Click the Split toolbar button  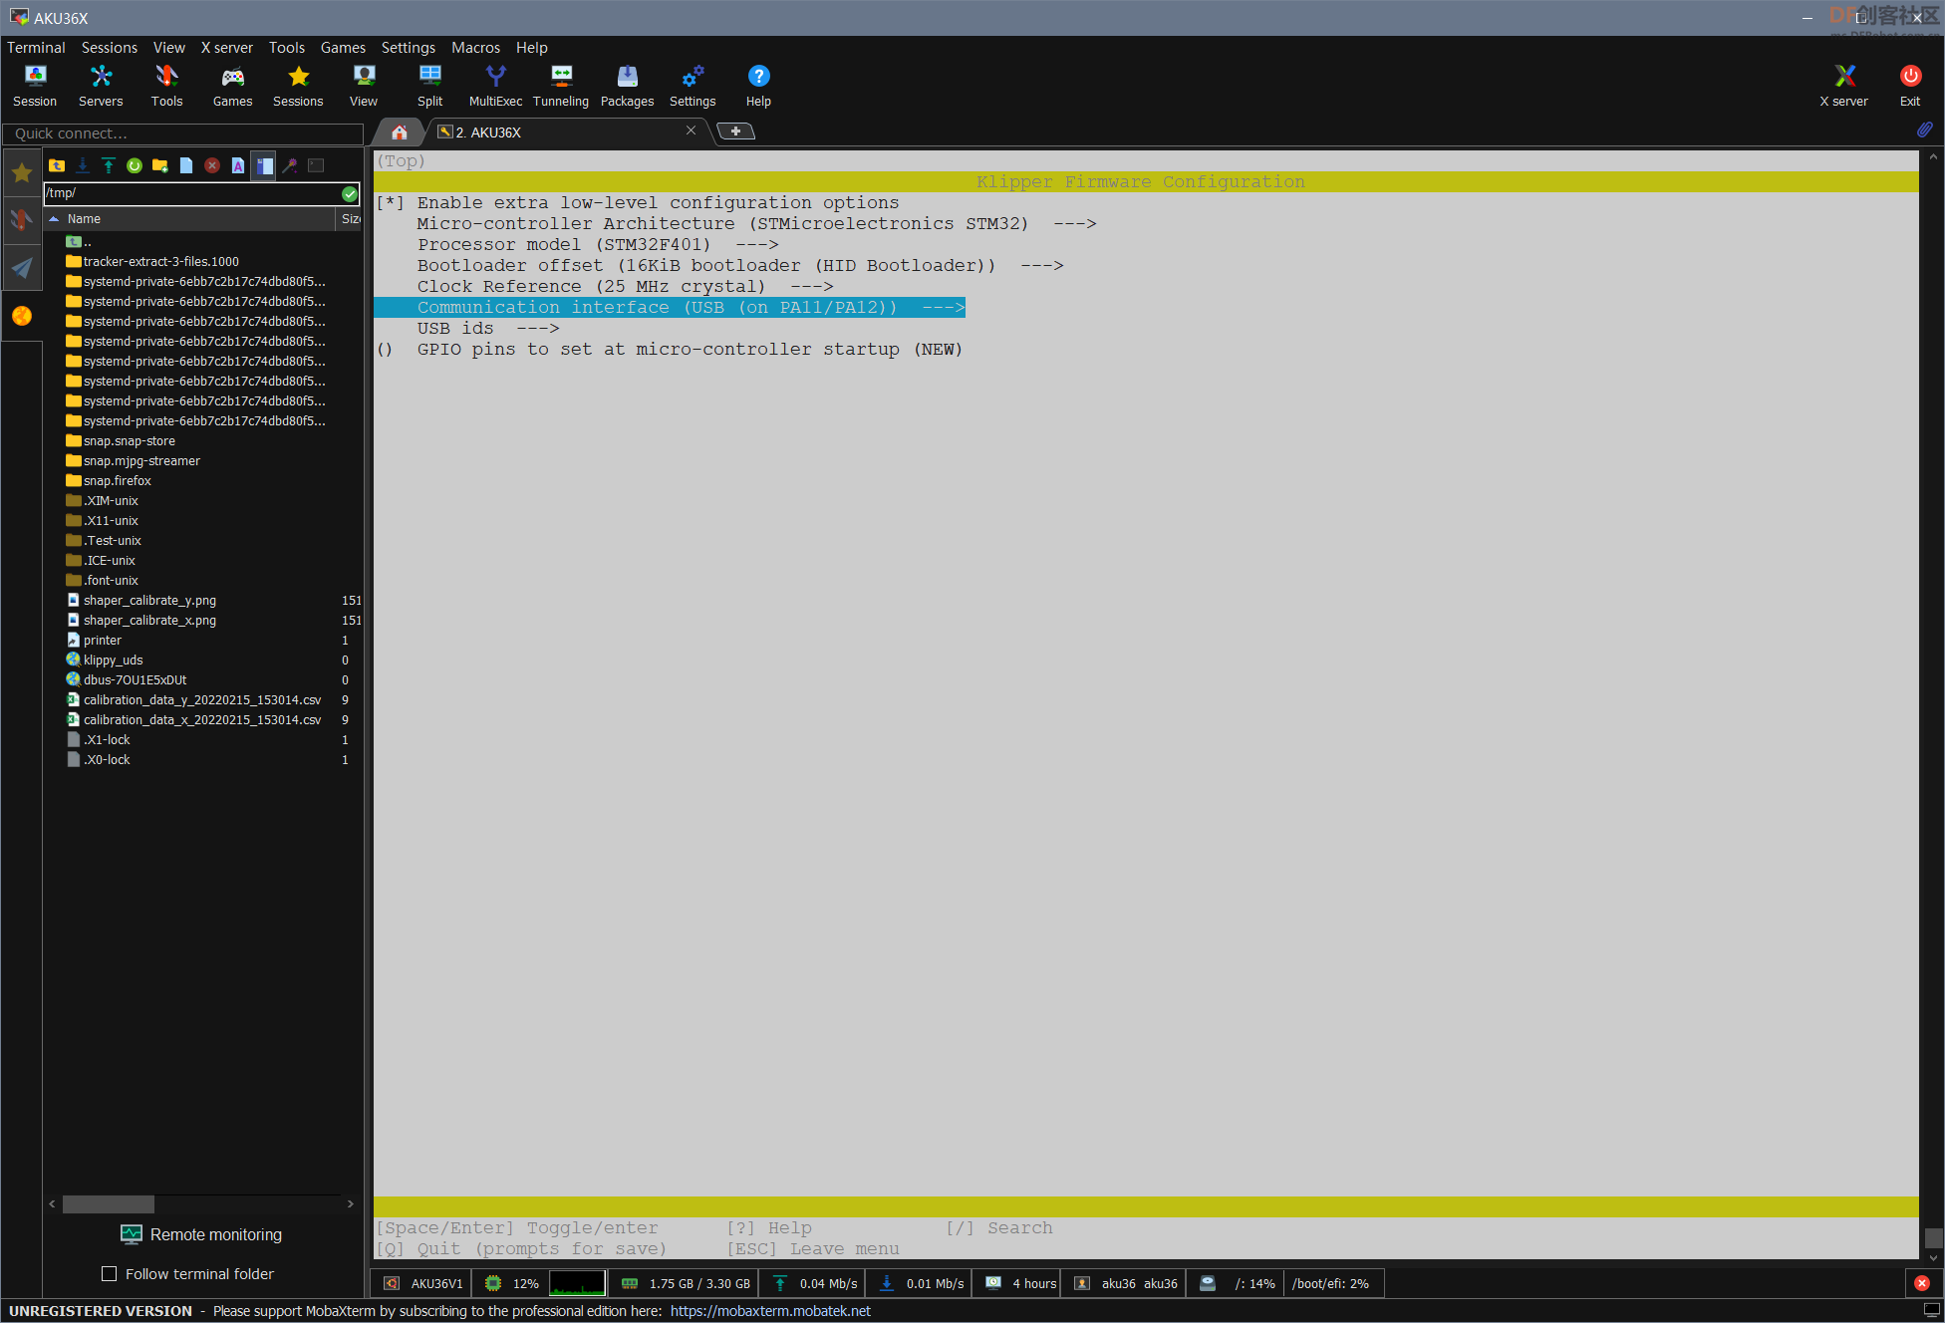[429, 86]
